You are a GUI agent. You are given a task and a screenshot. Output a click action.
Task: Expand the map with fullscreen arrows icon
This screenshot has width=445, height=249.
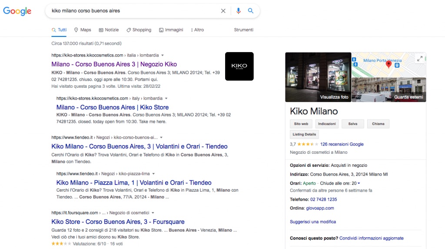pyautogui.click(x=420, y=59)
